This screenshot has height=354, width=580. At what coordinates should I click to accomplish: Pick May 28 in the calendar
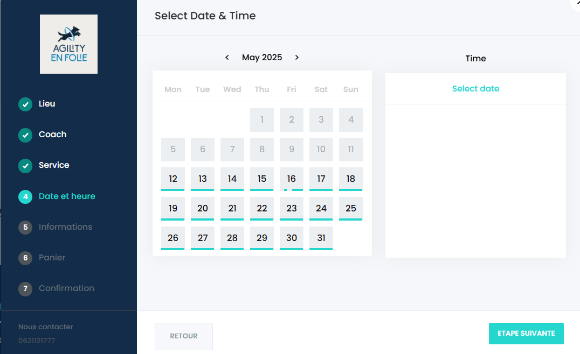pos(232,238)
